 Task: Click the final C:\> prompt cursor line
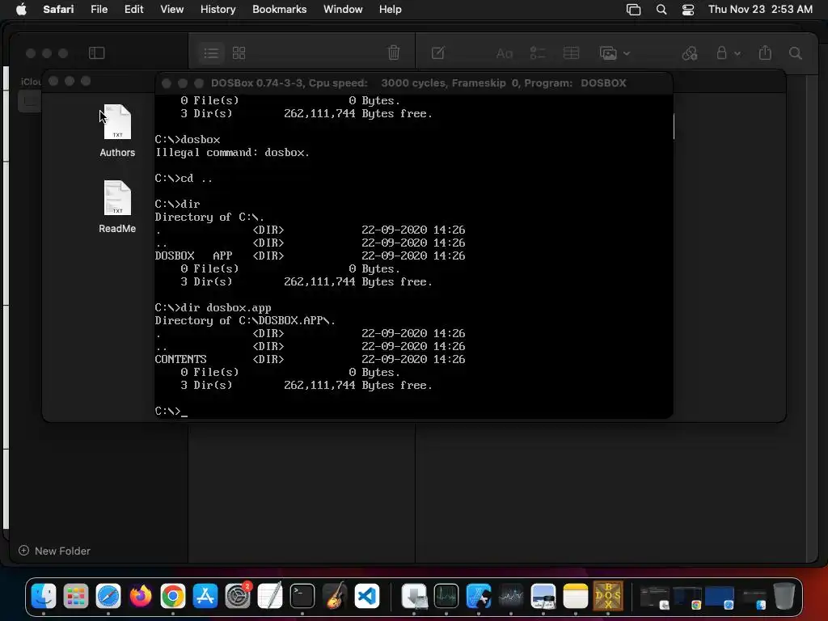click(x=171, y=411)
